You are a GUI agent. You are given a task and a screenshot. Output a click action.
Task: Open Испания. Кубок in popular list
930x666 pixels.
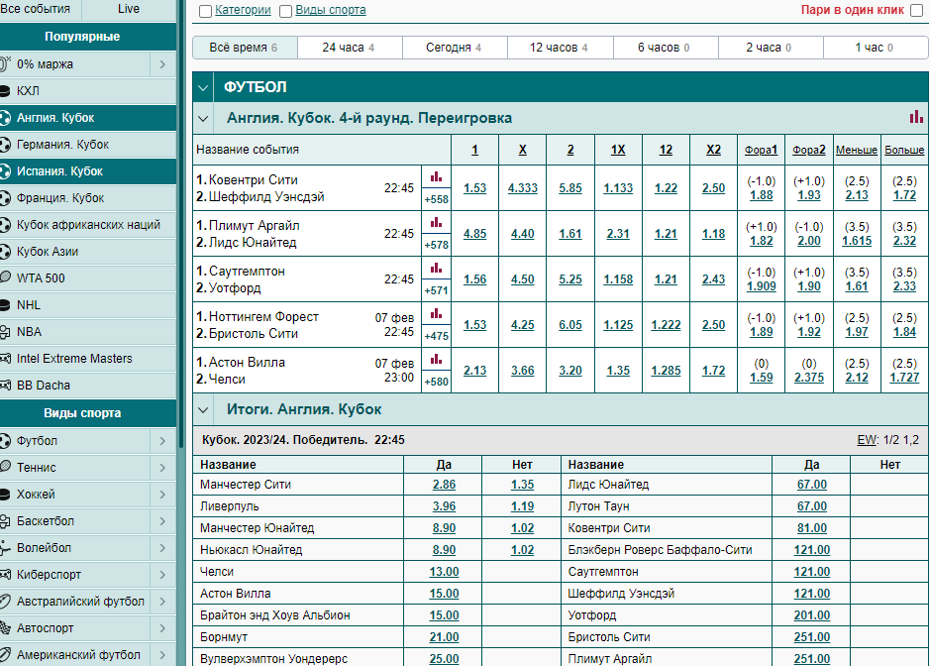[x=88, y=170]
